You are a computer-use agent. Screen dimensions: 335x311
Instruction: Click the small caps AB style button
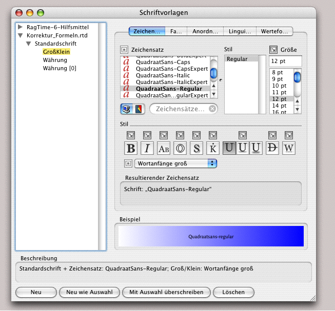[x=164, y=149]
